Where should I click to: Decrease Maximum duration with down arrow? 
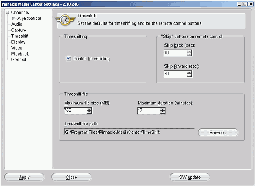163,112
